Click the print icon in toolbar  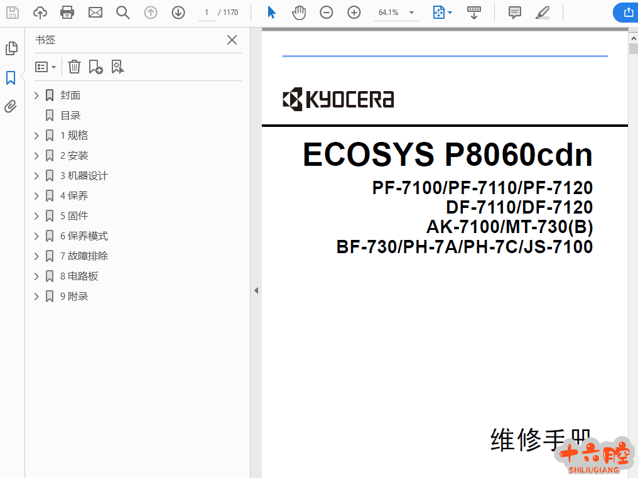click(x=67, y=13)
